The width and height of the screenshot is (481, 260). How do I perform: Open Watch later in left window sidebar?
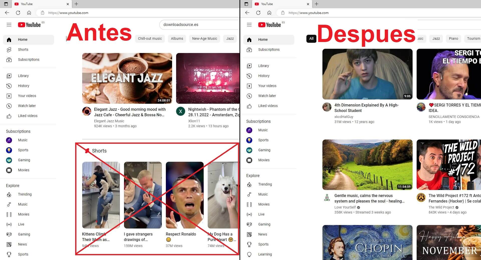click(x=29, y=106)
